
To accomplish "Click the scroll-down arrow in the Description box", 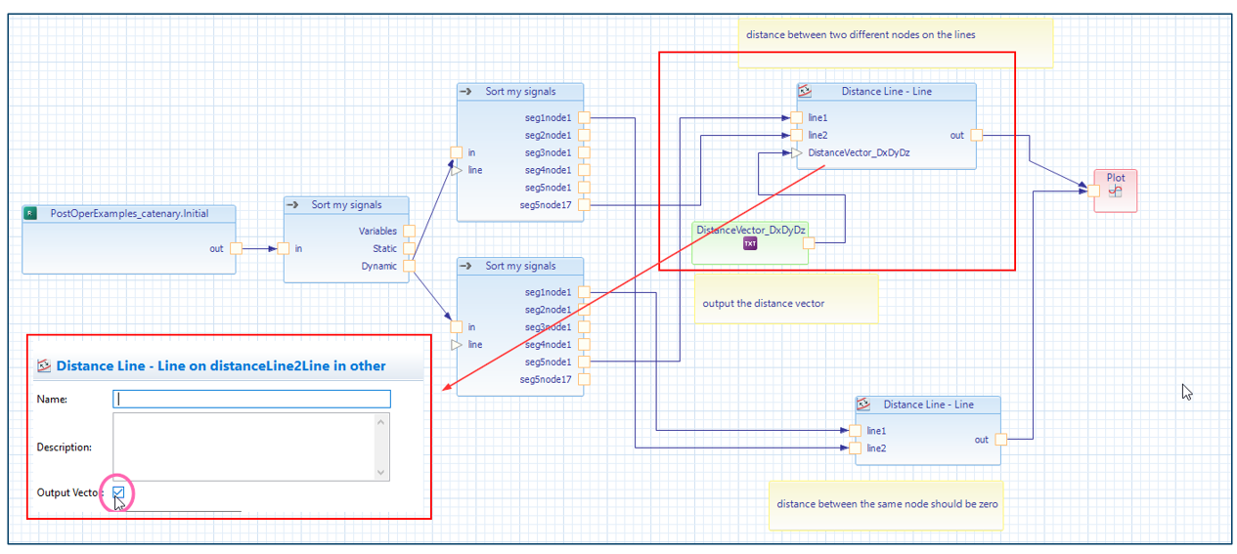I will pyautogui.click(x=380, y=472).
